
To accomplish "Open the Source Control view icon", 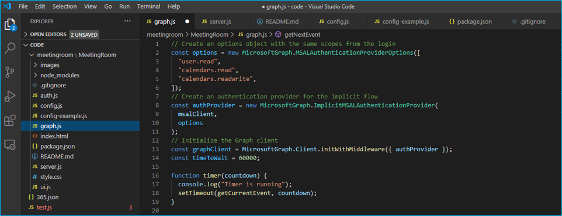I will pos(10,72).
